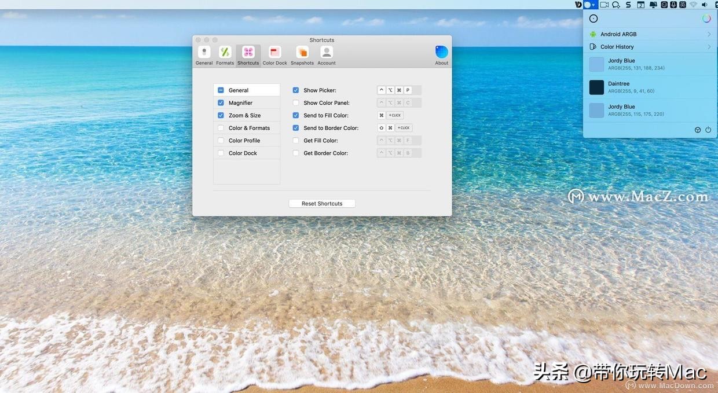Screen dimensions: 718x393
Task: Enable the Show Color Panel checkbox
Action: coord(296,102)
